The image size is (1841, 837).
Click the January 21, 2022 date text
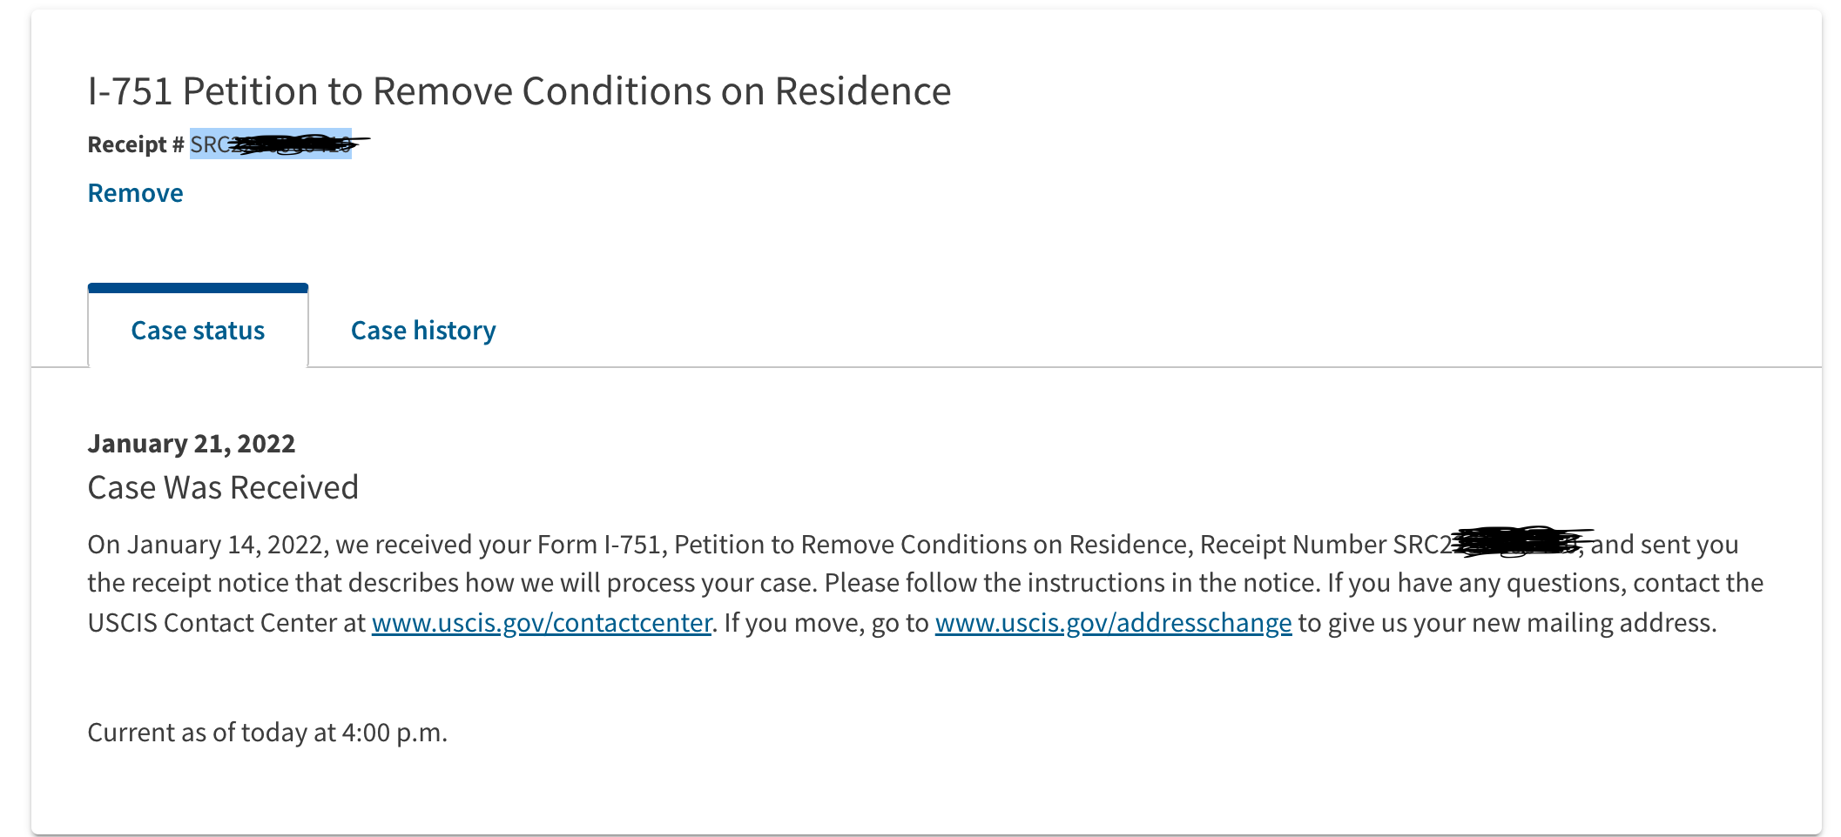tap(192, 444)
